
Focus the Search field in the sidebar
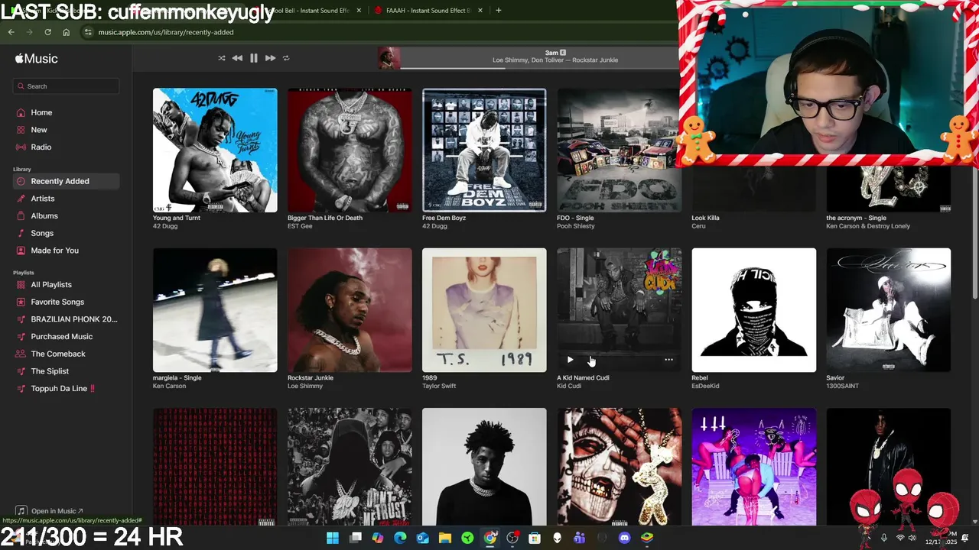pyautogui.click(x=66, y=86)
